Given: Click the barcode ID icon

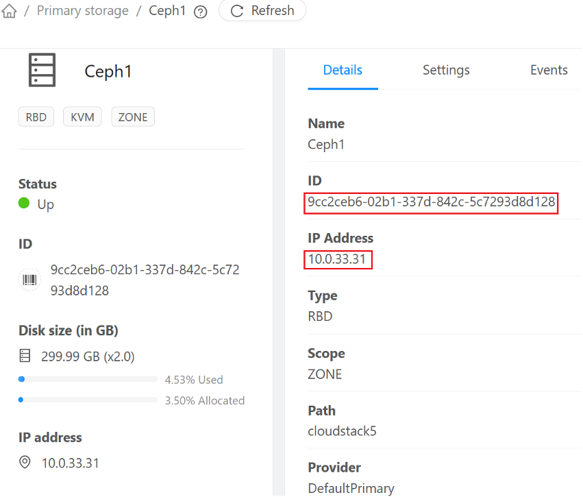Looking at the screenshot, I should pos(29,280).
